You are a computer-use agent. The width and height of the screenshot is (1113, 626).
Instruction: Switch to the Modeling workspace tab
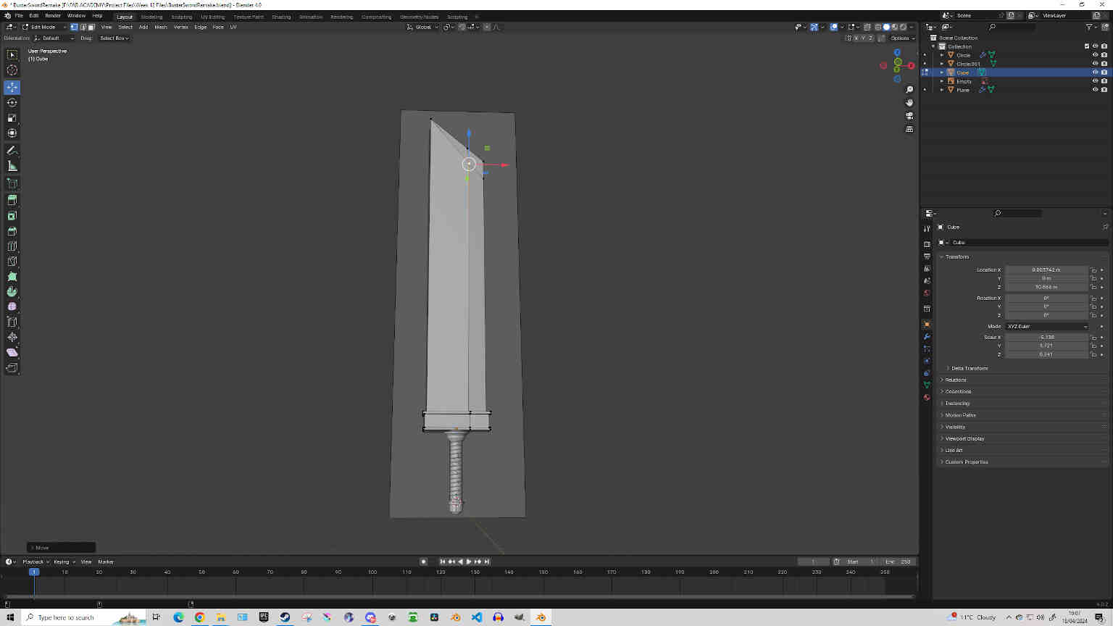pos(151,17)
